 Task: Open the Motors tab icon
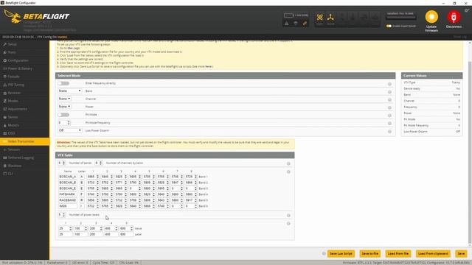5,125
